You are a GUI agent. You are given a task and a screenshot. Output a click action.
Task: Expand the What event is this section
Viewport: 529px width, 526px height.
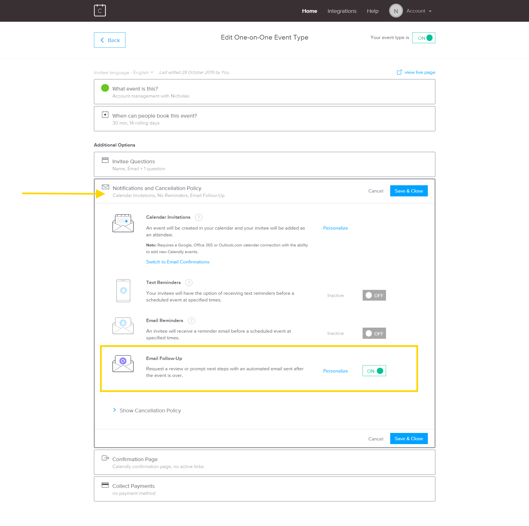(264, 92)
